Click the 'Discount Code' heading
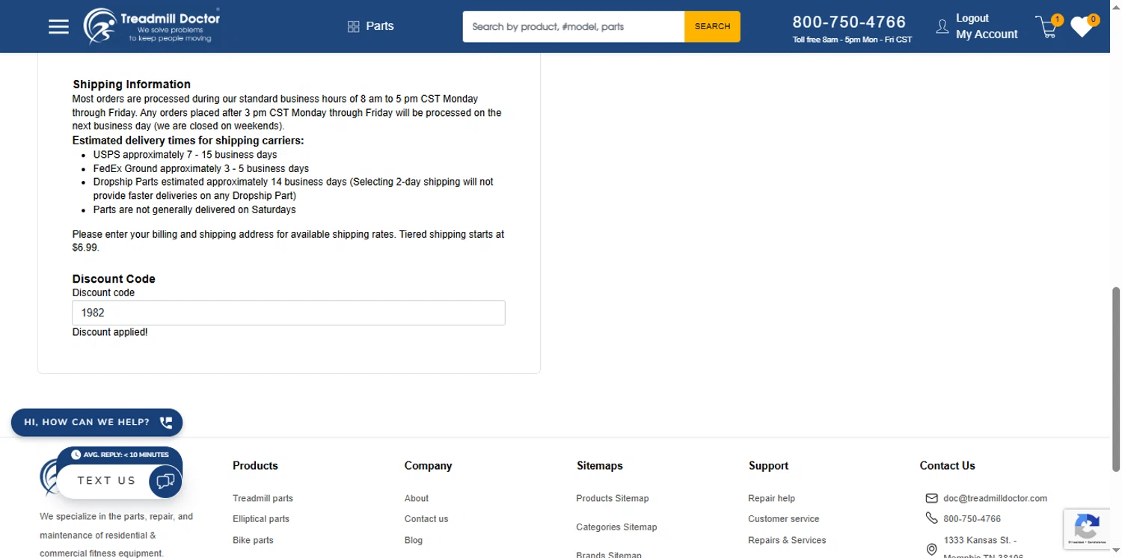Viewport: 1122px width, 558px height. click(x=114, y=279)
